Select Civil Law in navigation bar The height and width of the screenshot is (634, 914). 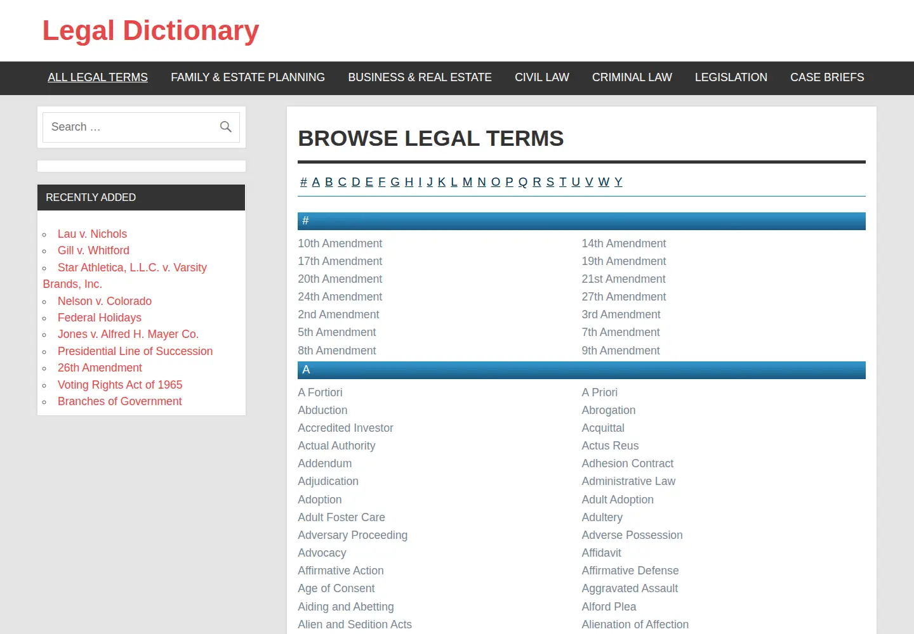point(542,77)
